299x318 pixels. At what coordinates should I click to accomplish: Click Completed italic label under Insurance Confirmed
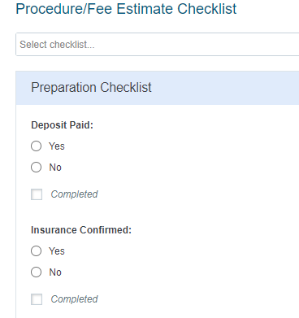point(74,299)
